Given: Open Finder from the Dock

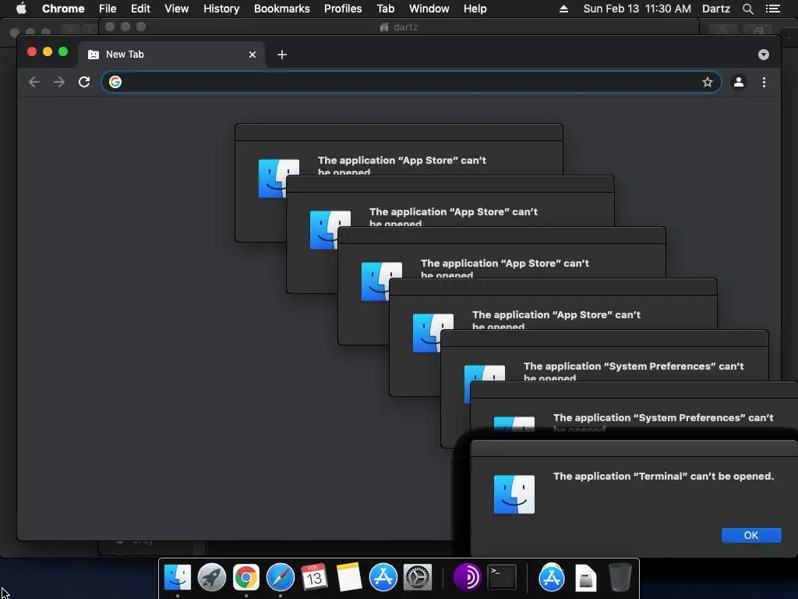Looking at the screenshot, I should [177, 578].
